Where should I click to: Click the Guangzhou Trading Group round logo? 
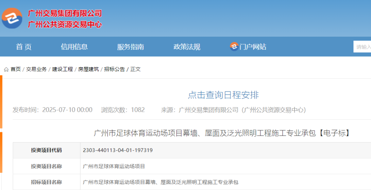pos(12,18)
